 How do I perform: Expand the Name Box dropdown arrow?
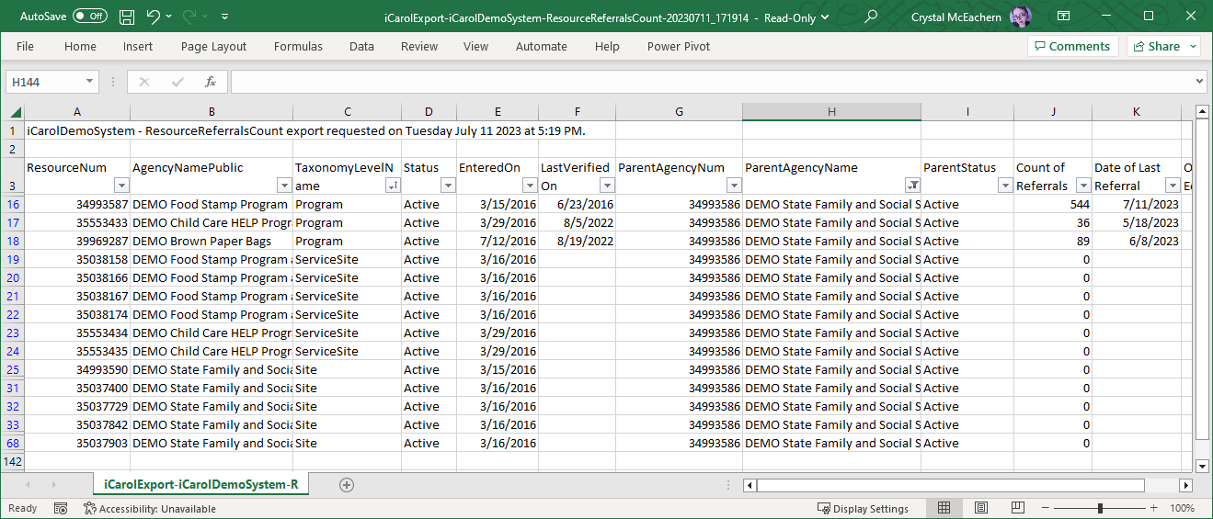click(x=89, y=82)
